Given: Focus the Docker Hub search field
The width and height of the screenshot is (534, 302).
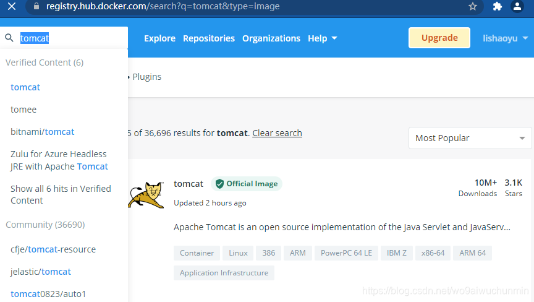Looking at the screenshot, I should [64, 38].
